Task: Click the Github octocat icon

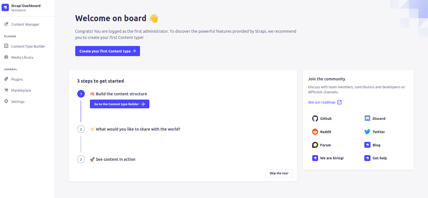Action: (x=315, y=119)
